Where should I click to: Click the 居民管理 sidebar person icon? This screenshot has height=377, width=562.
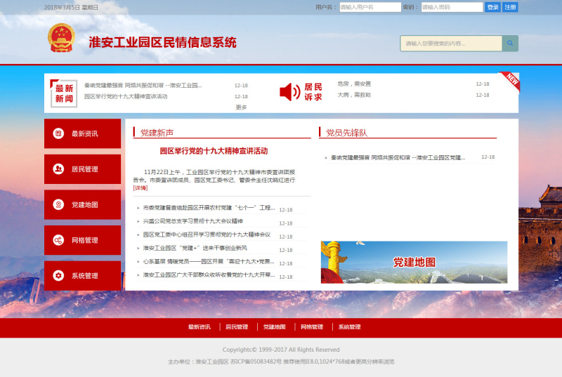(x=58, y=169)
